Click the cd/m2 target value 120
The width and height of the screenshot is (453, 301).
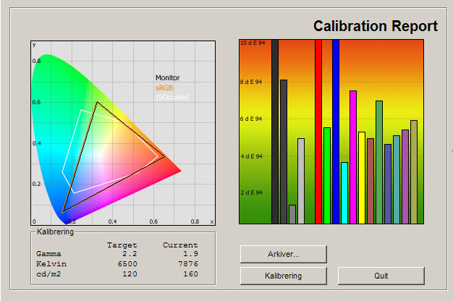127,275
